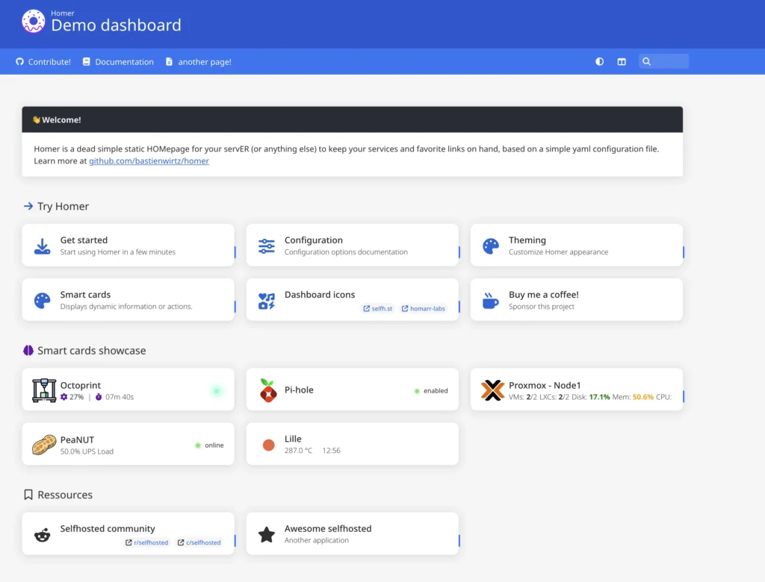Go to the 'another page!' link
Image resolution: width=765 pixels, height=582 pixels.
pyautogui.click(x=199, y=62)
